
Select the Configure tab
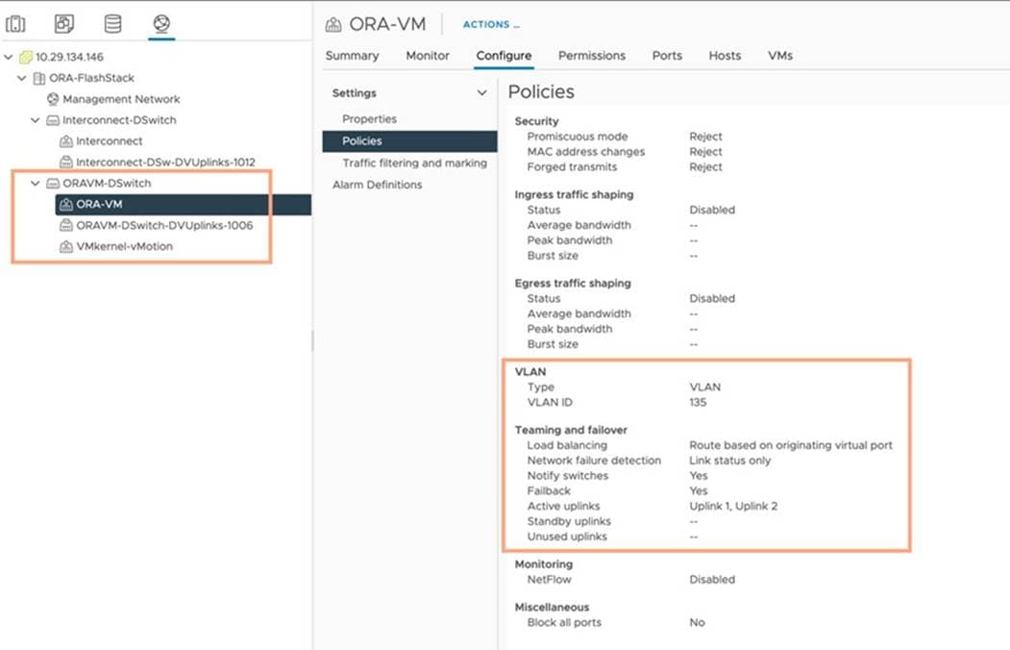coord(504,56)
